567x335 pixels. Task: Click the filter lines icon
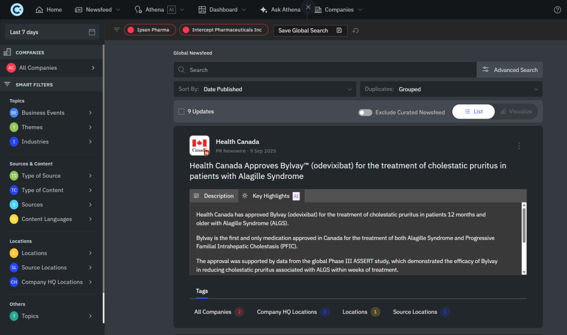116,30
